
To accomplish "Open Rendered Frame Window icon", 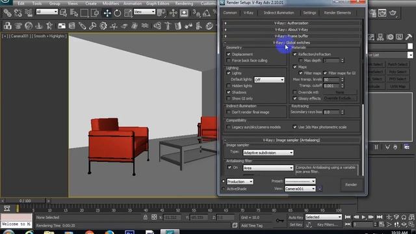I will [x=382, y=13].
